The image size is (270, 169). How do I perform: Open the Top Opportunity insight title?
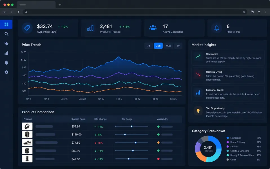[x=215, y=108]
